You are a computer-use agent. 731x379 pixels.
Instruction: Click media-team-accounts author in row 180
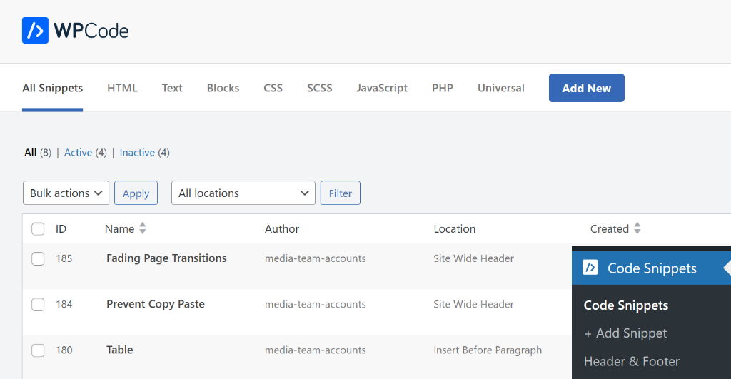coord(315,350)
